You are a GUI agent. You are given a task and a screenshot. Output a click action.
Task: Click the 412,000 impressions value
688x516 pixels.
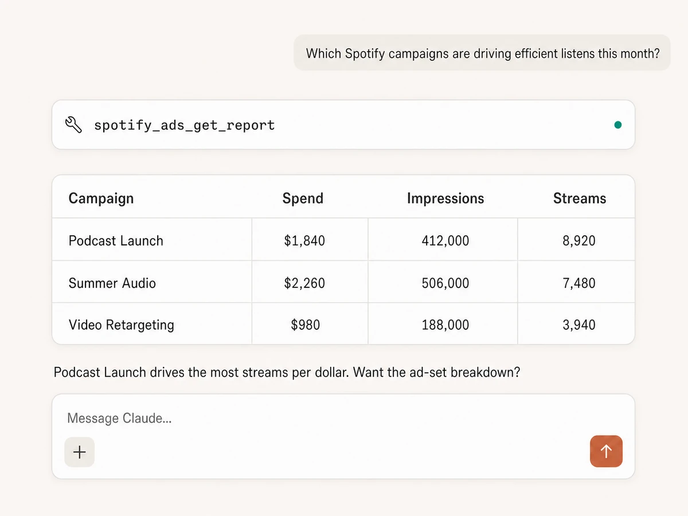click(x=445, y=241)
